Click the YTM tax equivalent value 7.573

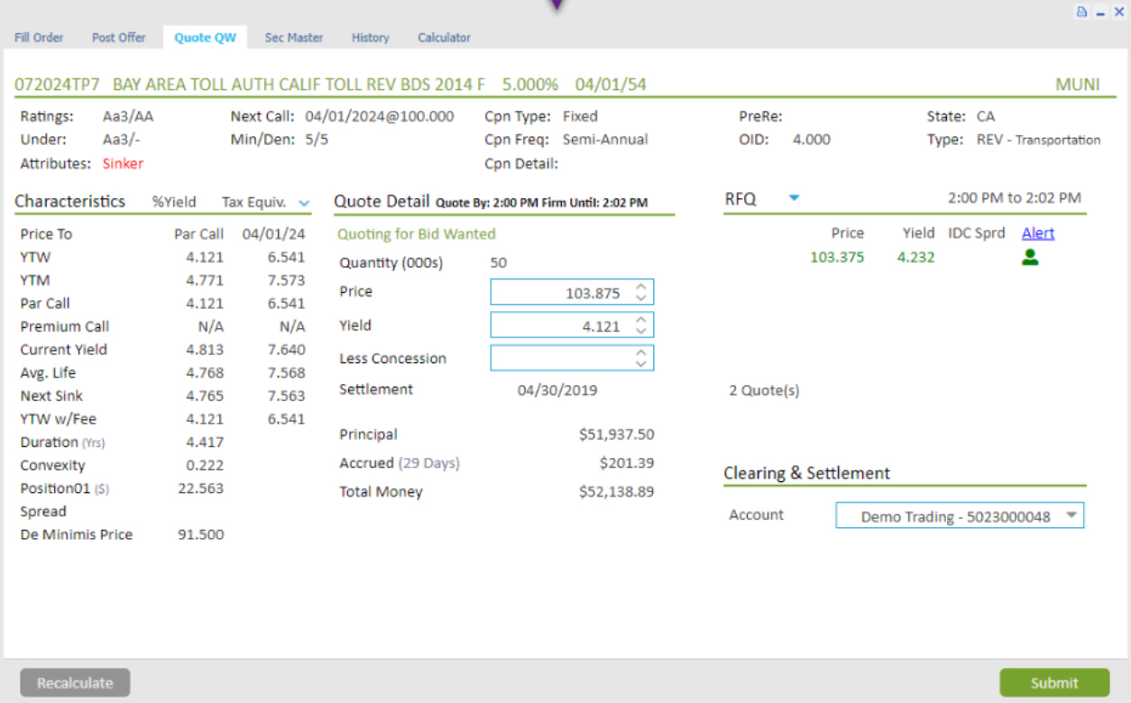click(x=286, y=280)
